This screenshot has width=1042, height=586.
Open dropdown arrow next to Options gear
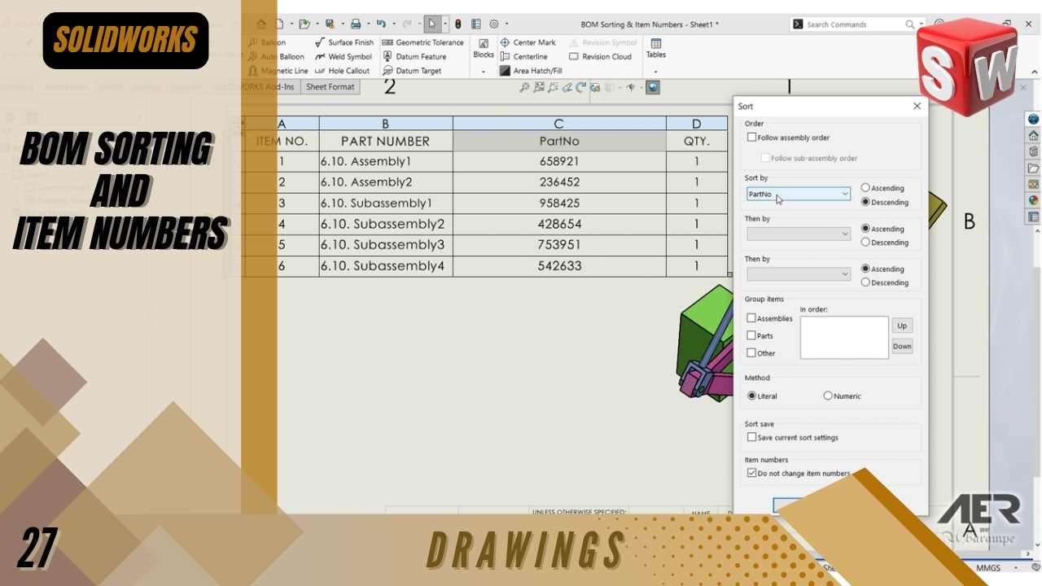(506, 24)
